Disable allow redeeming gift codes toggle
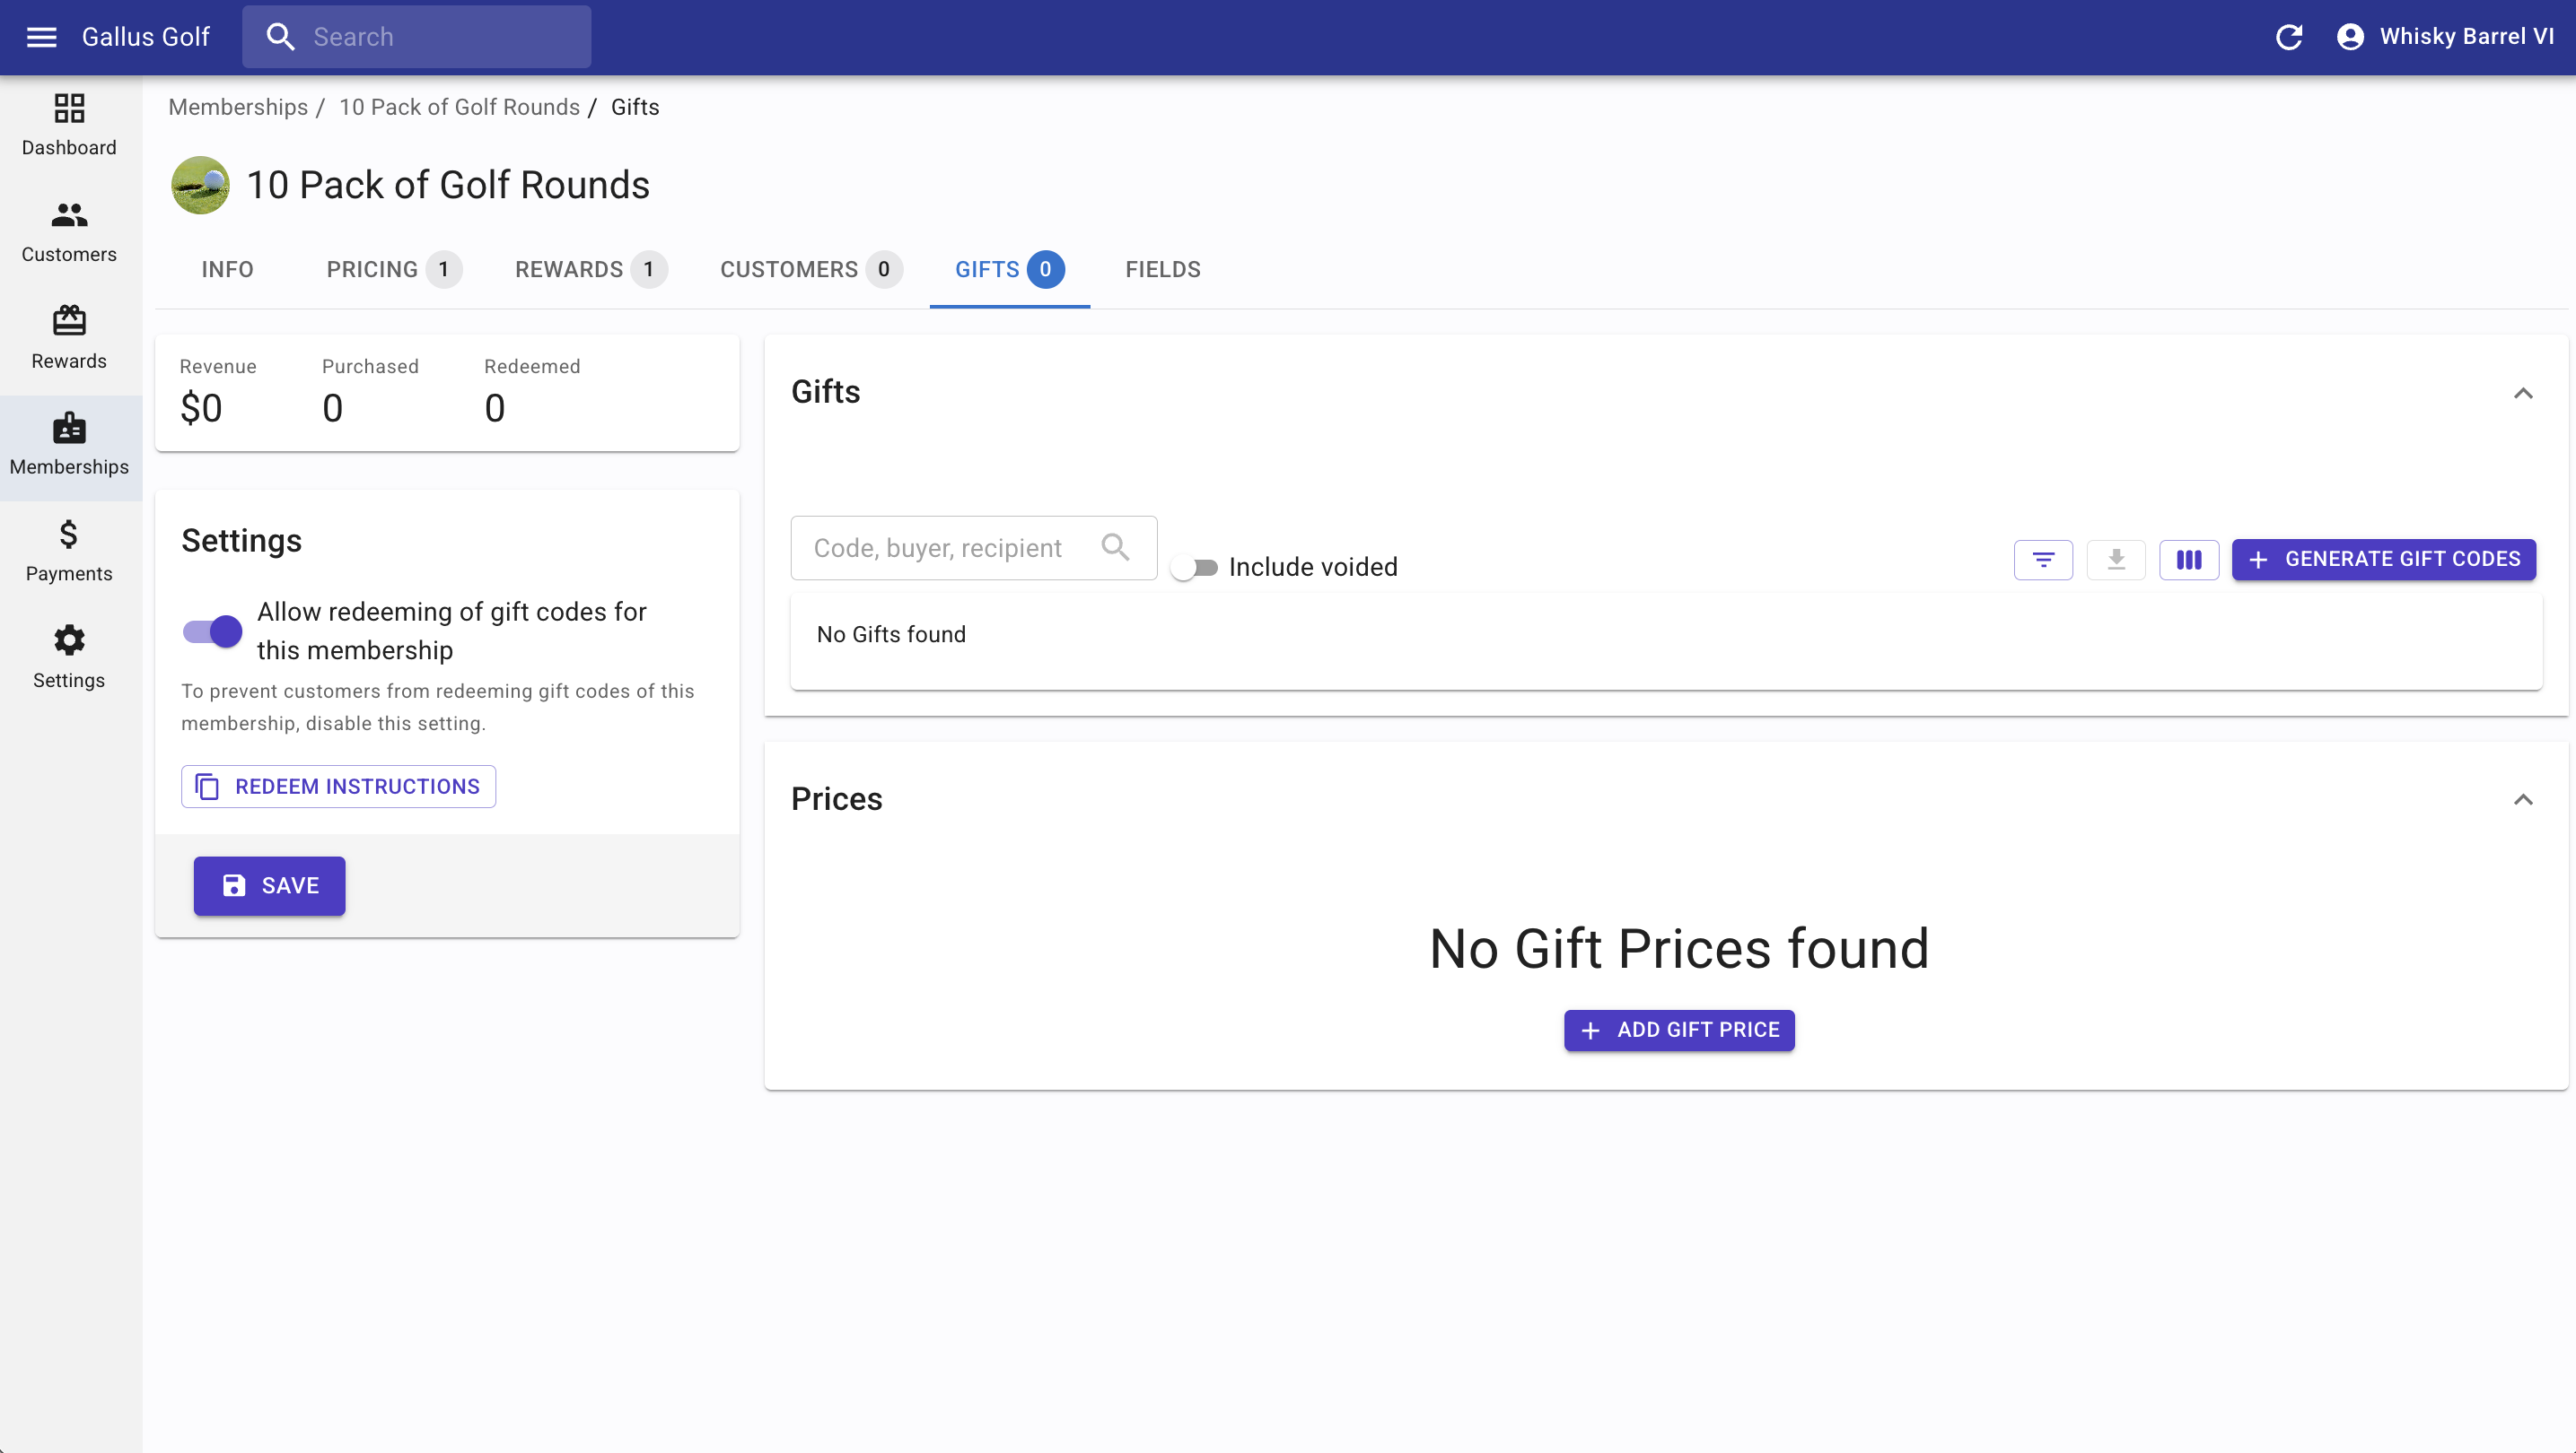Viewport: 2576px width, 1453px height. pyautogui.click(x=213, y=631)
